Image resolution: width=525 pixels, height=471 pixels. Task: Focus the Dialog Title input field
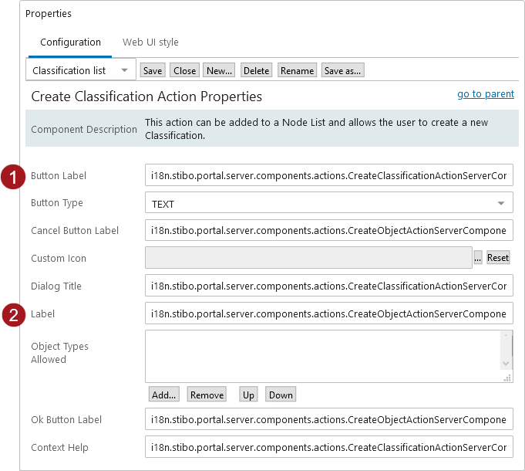(x=328, y=285)
